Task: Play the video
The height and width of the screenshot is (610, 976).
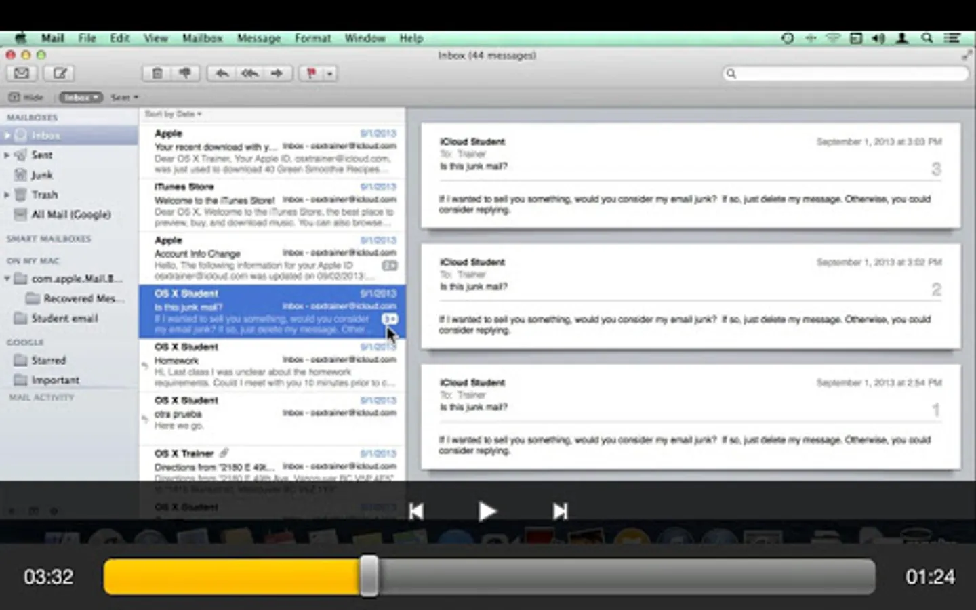Action: pos(487,511)
